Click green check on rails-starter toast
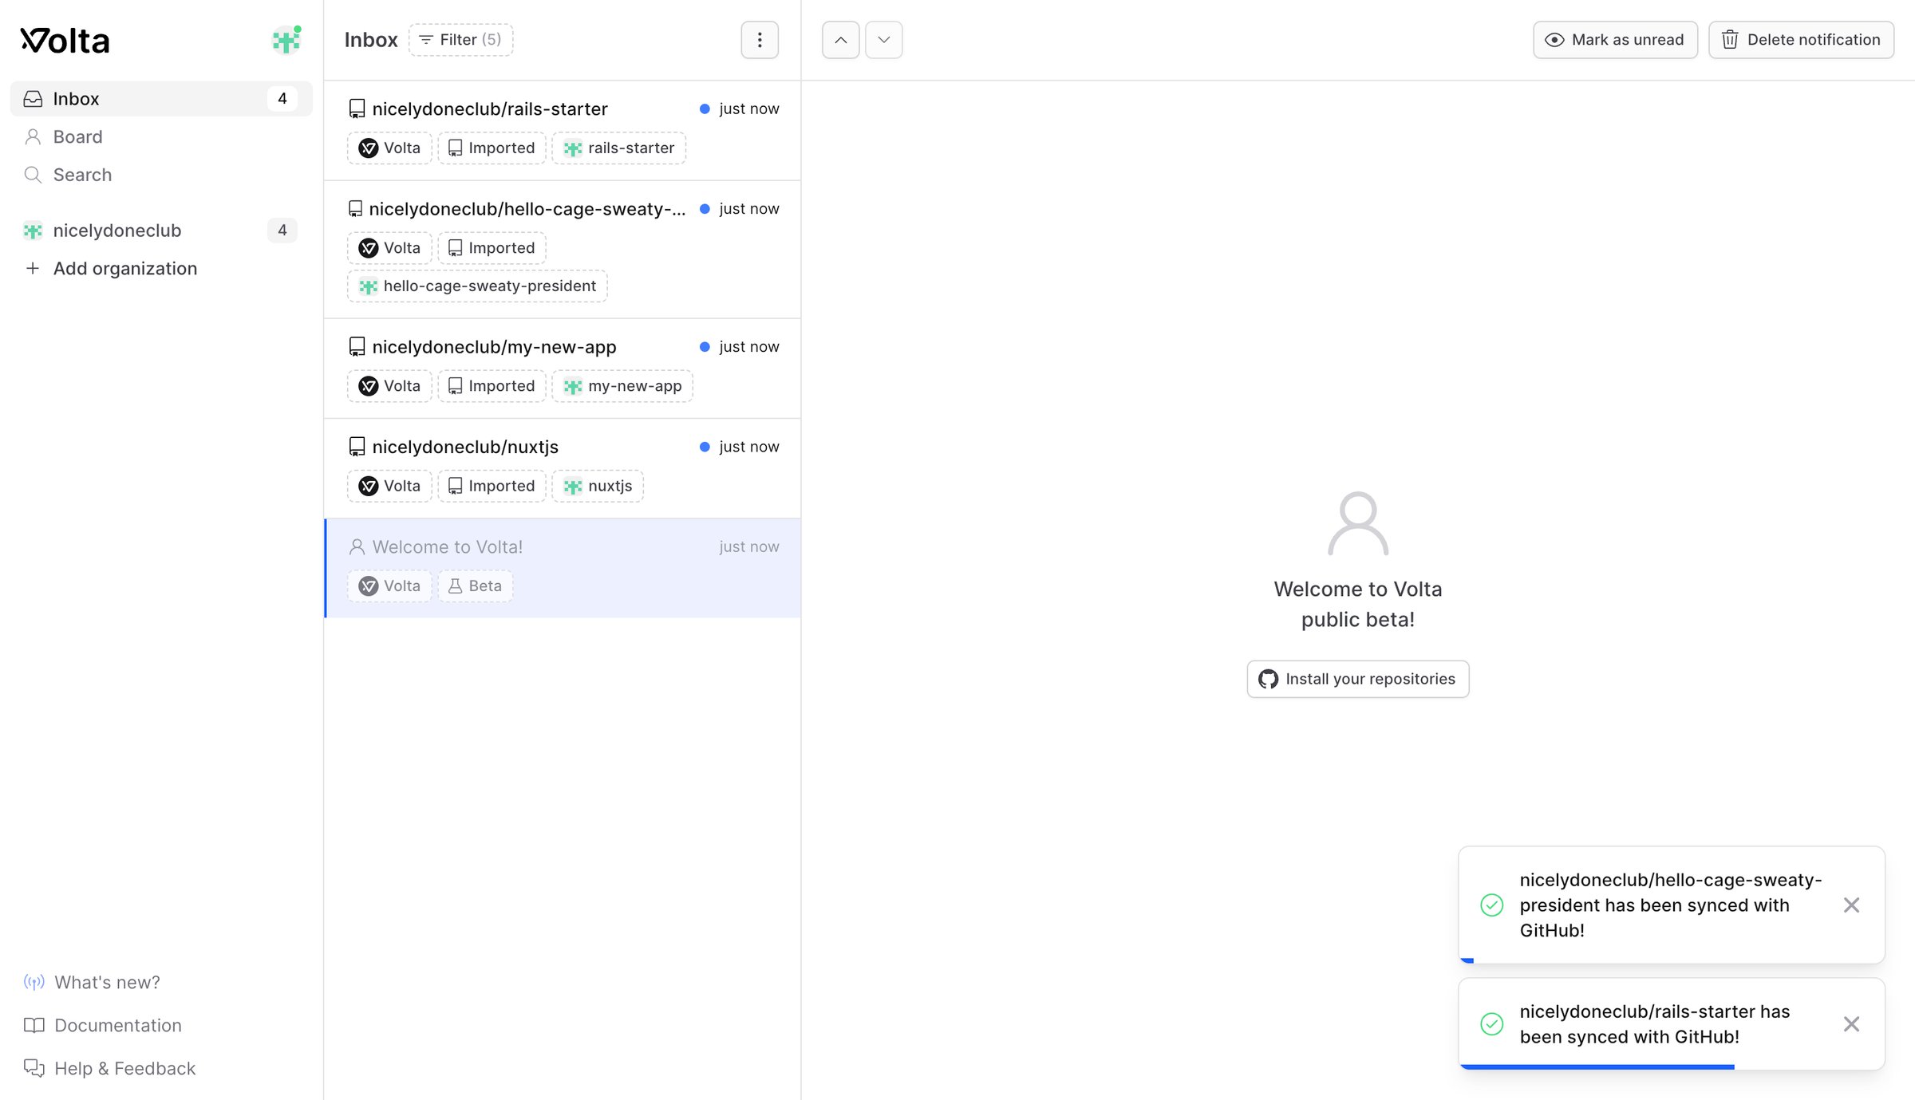Screen dimensions: 1915x1100 1491,1023
